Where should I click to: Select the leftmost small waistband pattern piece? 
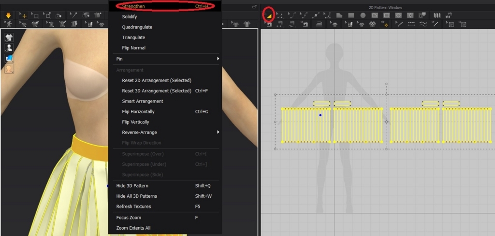click(321, 103)
